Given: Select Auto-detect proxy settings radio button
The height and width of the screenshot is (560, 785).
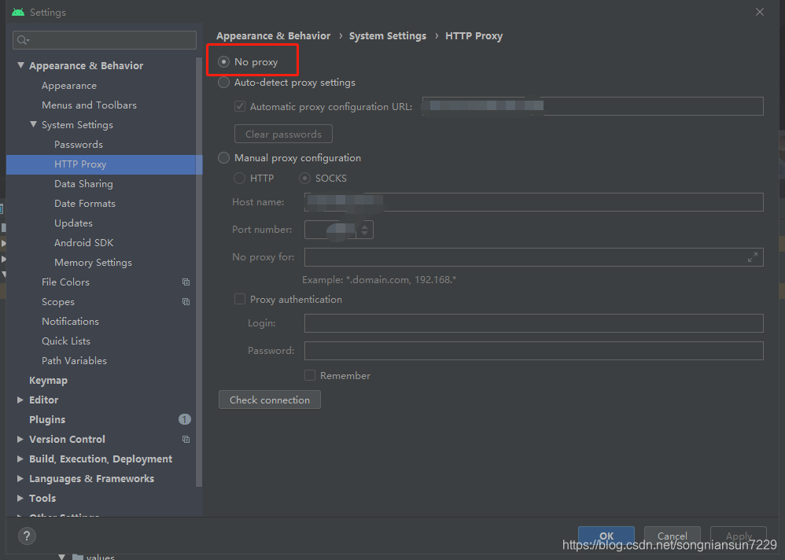Looking at the screenshot, I should coord(224,83).
